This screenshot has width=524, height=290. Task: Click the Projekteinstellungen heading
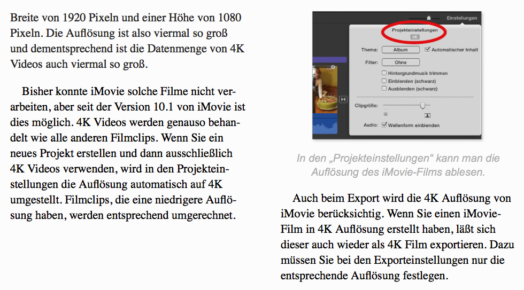coord(415,30)
